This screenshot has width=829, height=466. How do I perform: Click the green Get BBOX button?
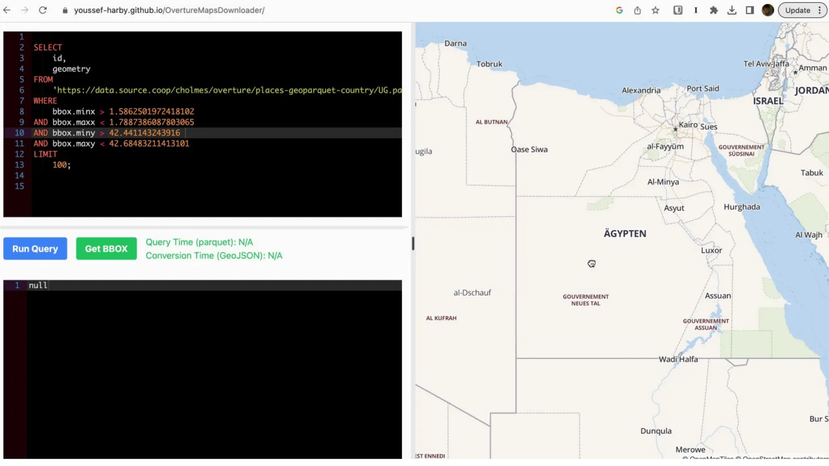106,248
